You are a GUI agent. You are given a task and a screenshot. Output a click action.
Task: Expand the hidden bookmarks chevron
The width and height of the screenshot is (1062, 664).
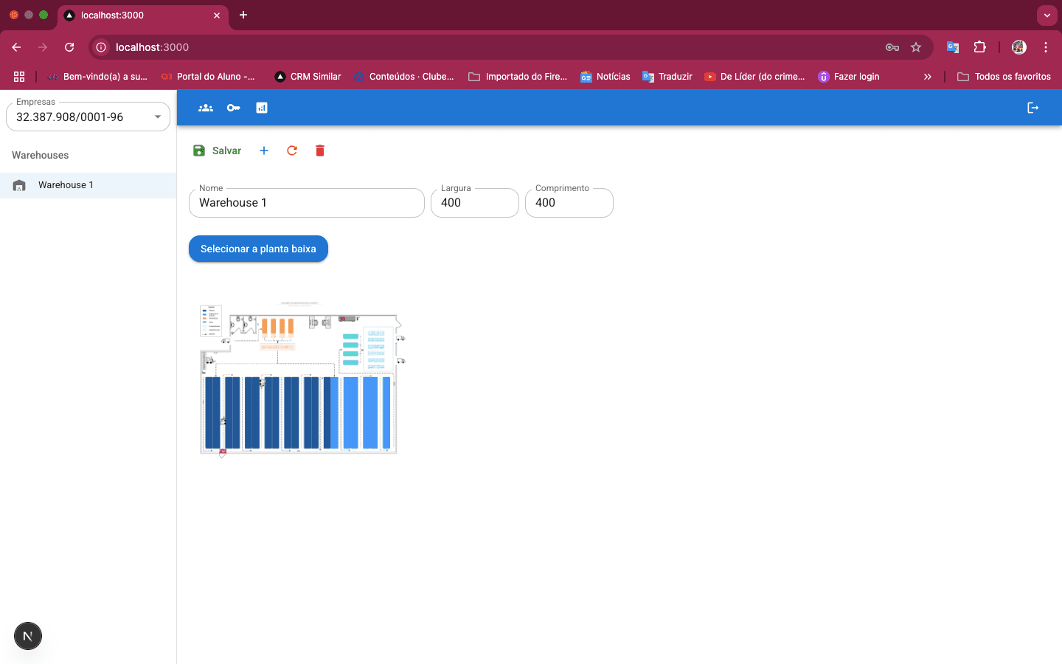pyautogui.click(x=927, y=77)
